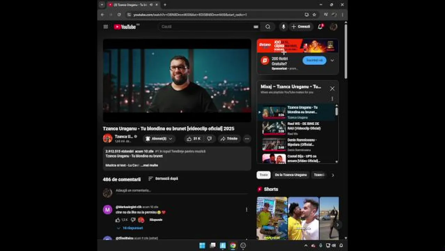Reply to the @MariusArgint comment via Răspunde
This screenshot has width=445, height=251.
[x=156, y=220]
